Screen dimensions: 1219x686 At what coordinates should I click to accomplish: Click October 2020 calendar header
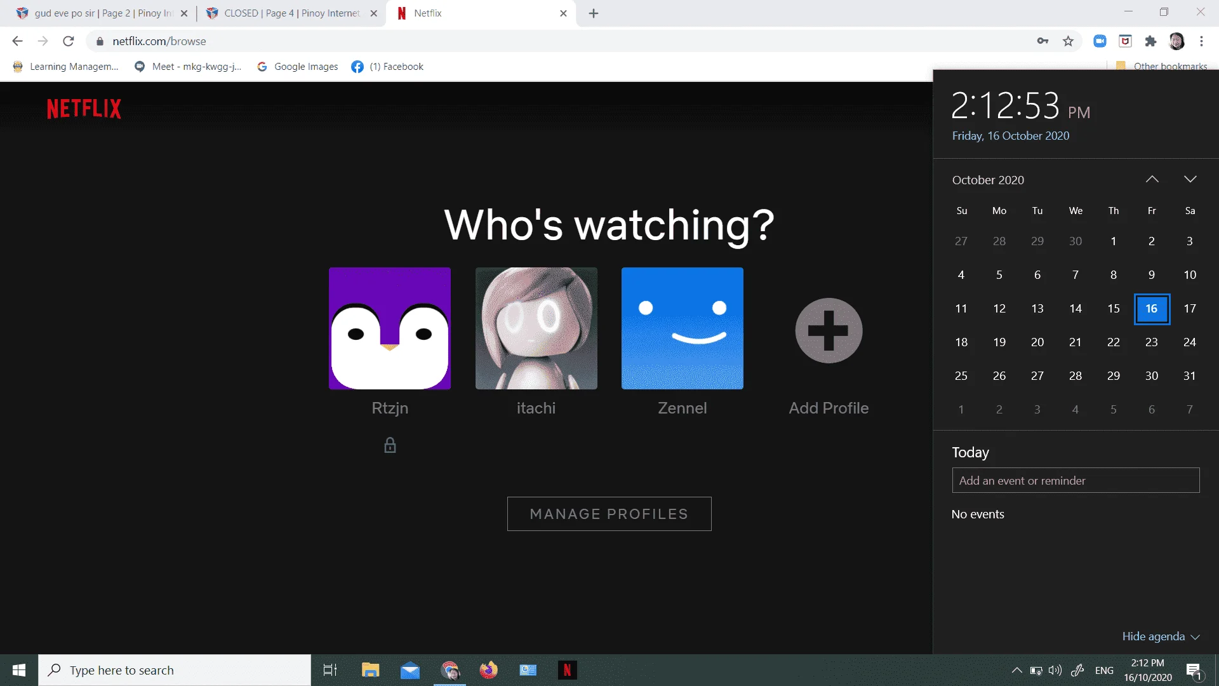[988, 180]
